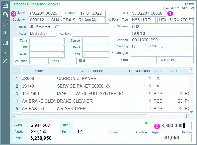
Task: Click the save floppy disk icon
Action: [5, 5]
